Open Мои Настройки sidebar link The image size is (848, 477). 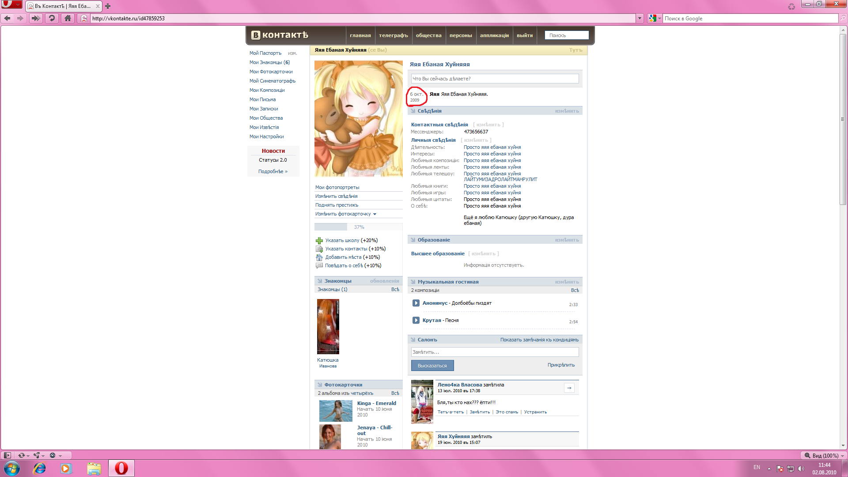pyautogui.click(x=266, y=136)
